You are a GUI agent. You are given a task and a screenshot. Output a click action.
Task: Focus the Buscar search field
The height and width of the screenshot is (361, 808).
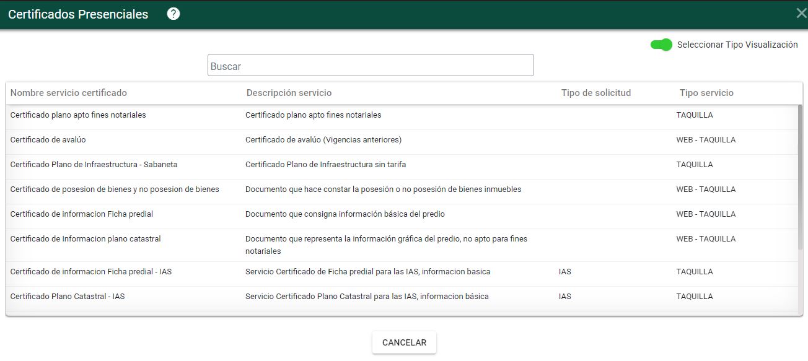coord(371,65)
